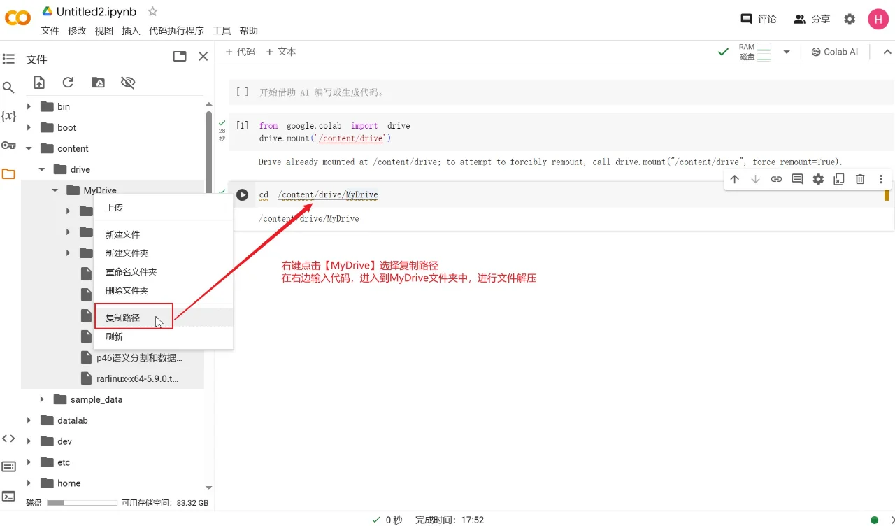Star the Untitled2.ipynb notebook
Image resolution: width=895 pixels, height=526 pixels.
click(152, 11)
